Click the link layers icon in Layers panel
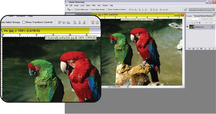The height and width of the screenshot is (114, 216). point(189,49)
